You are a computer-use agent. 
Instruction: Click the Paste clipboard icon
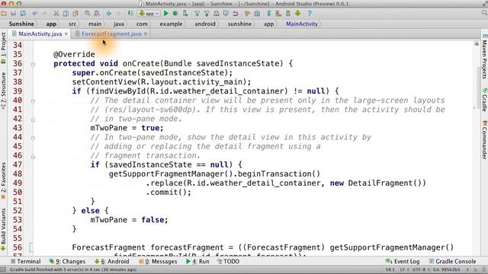(75, 14)
